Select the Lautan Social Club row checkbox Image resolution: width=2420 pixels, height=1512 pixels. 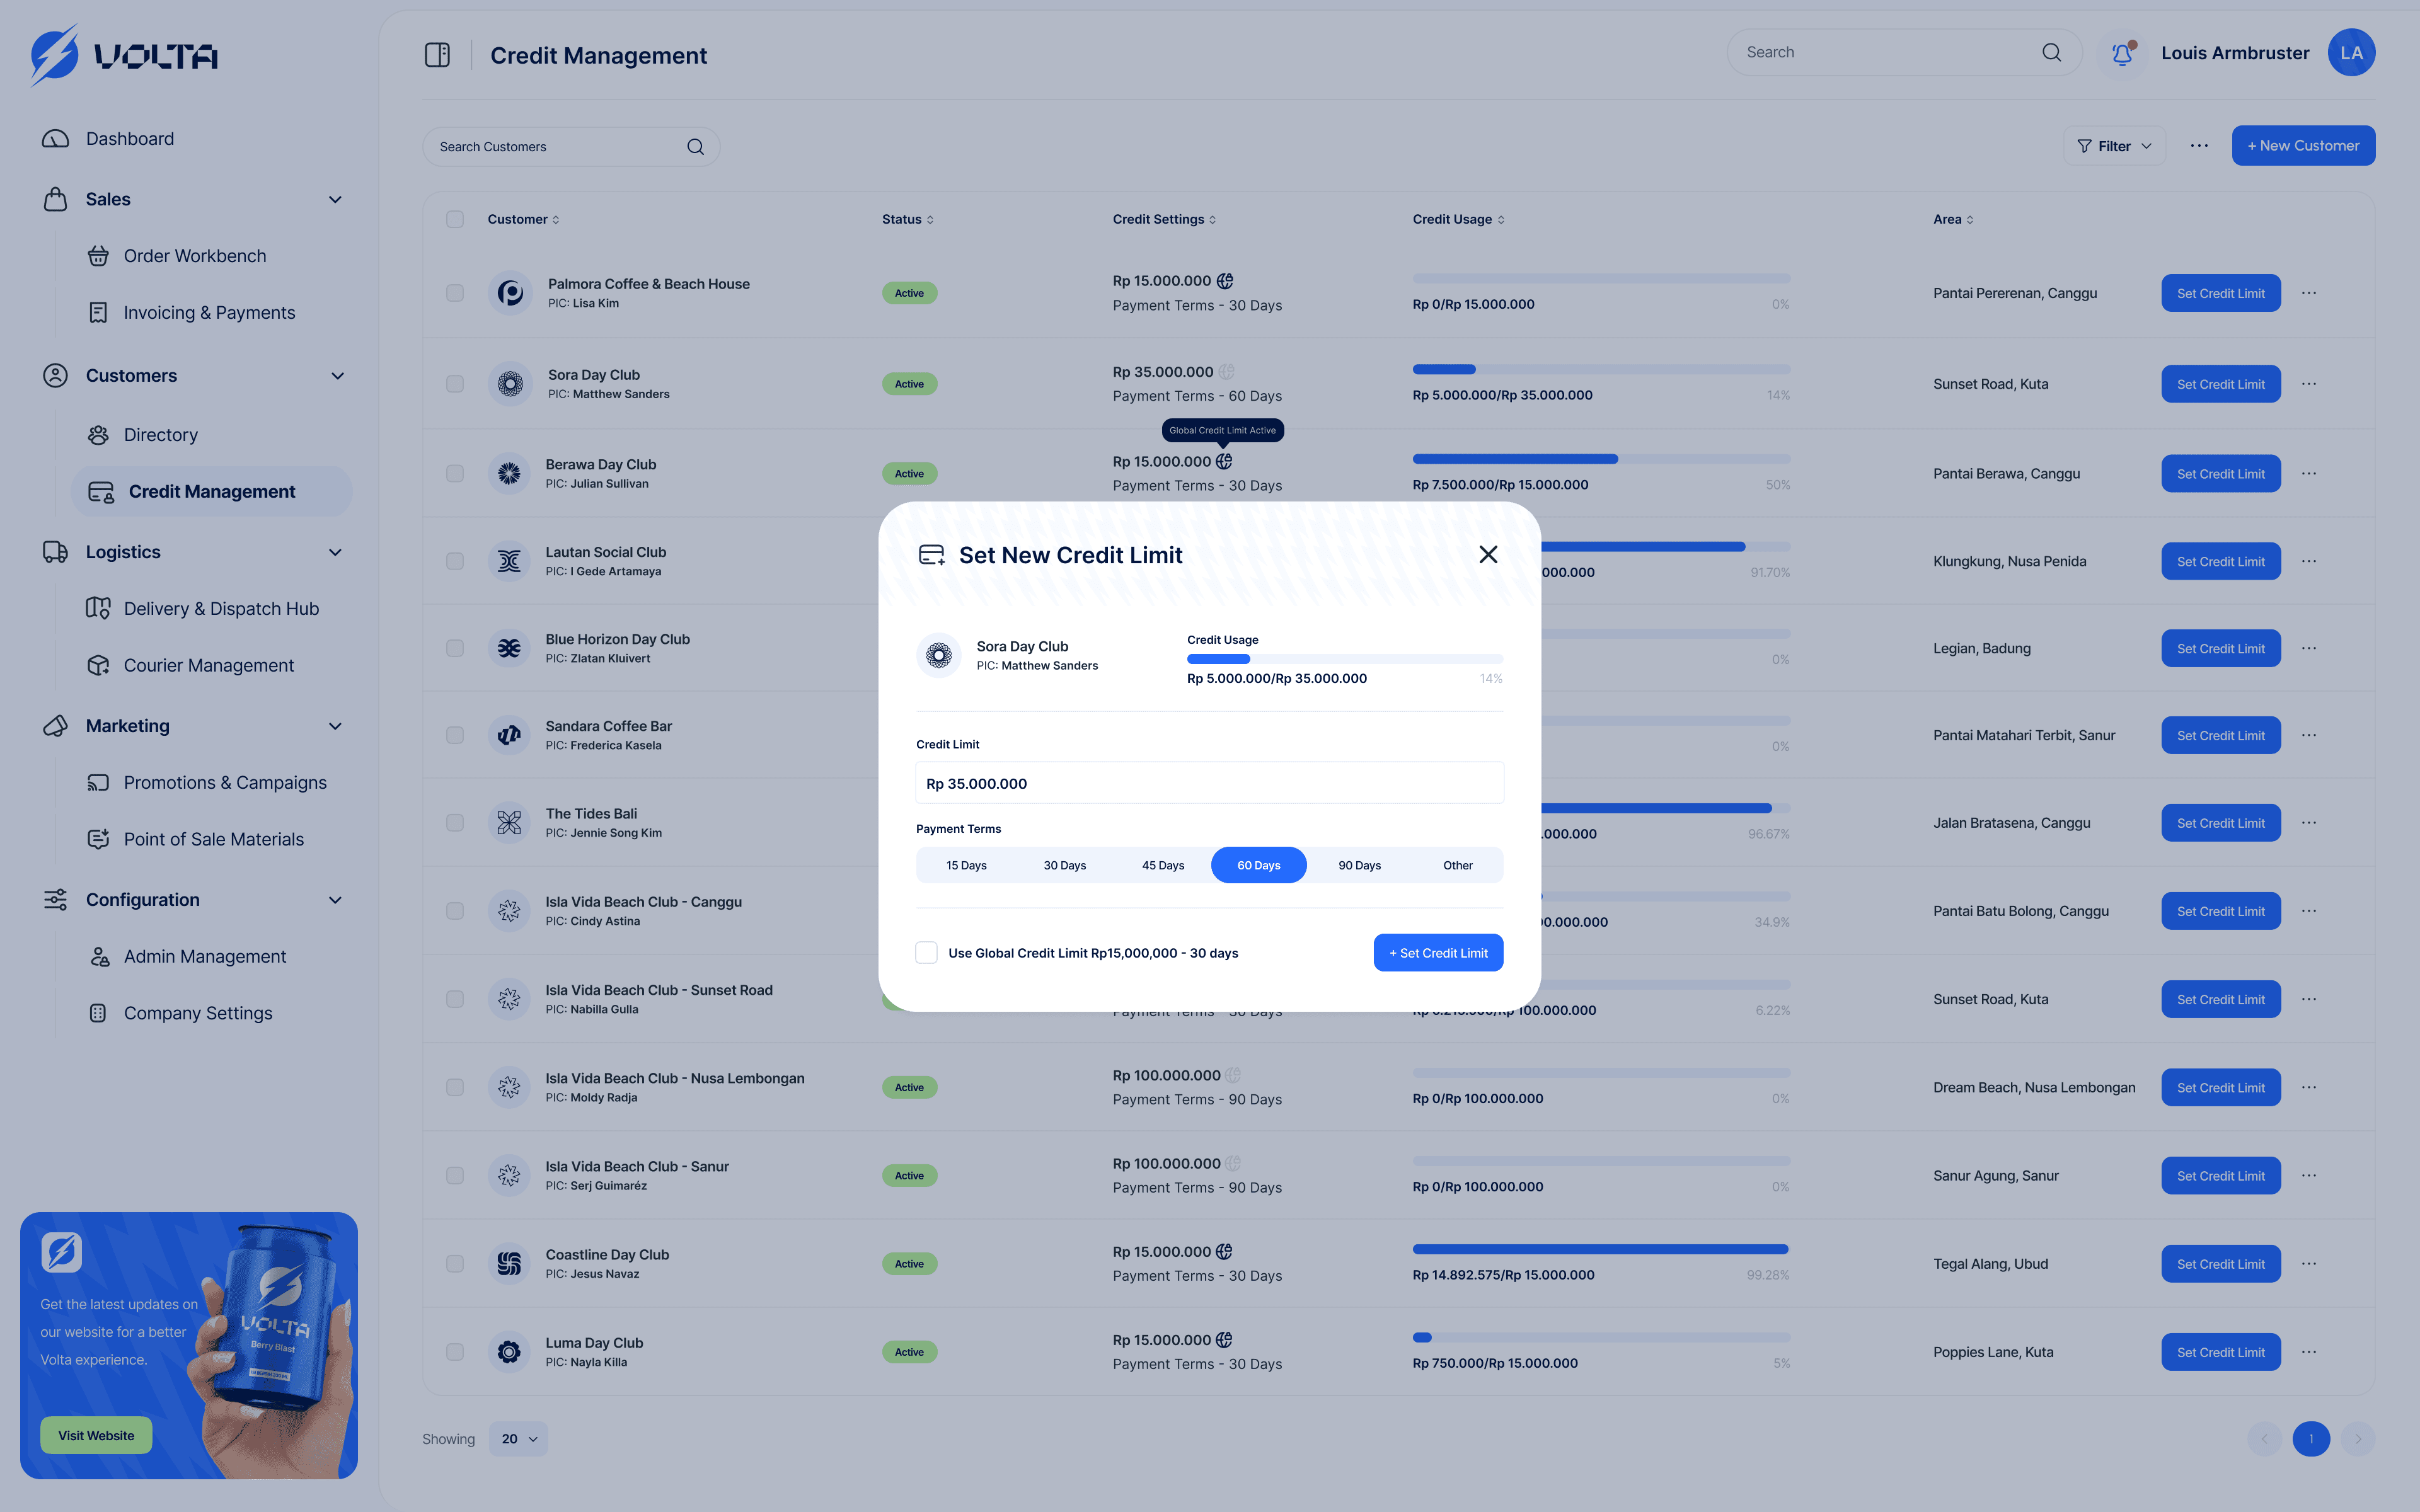click(x=455, y=561)
